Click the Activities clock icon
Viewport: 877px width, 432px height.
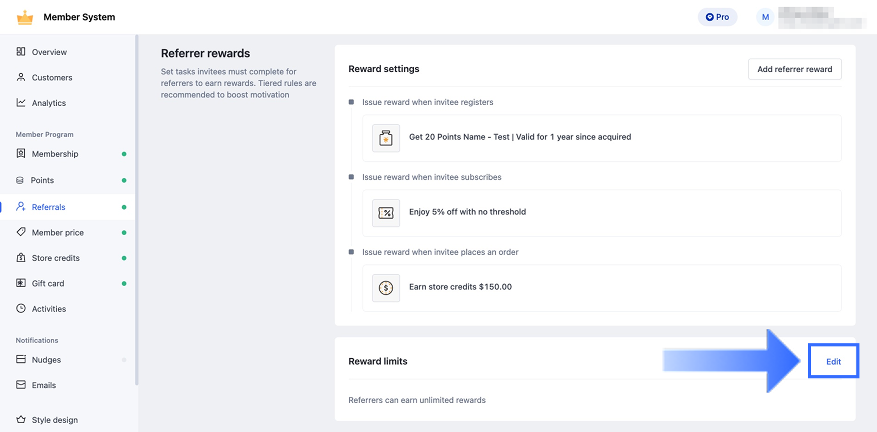[x=21, y=308]
